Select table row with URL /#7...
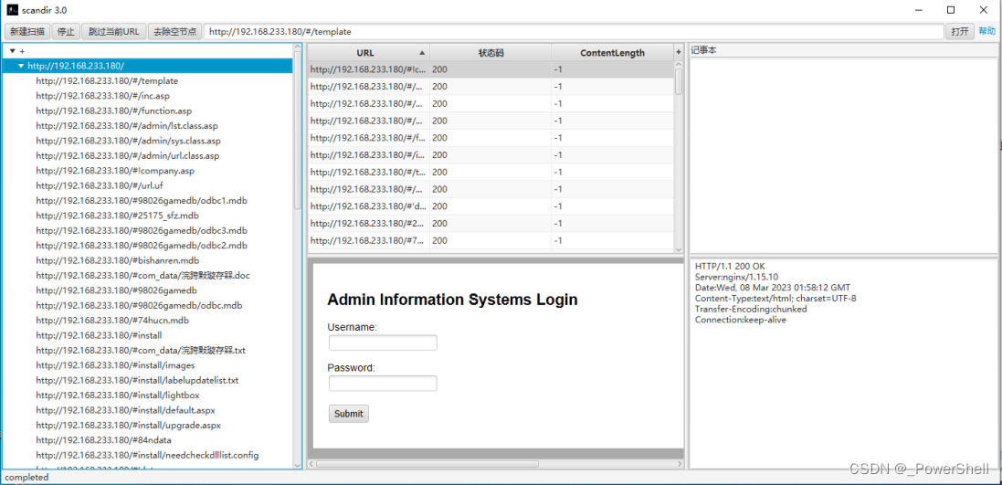The width and height of the screenshot is (1002, 485). [x=490, y=240]
